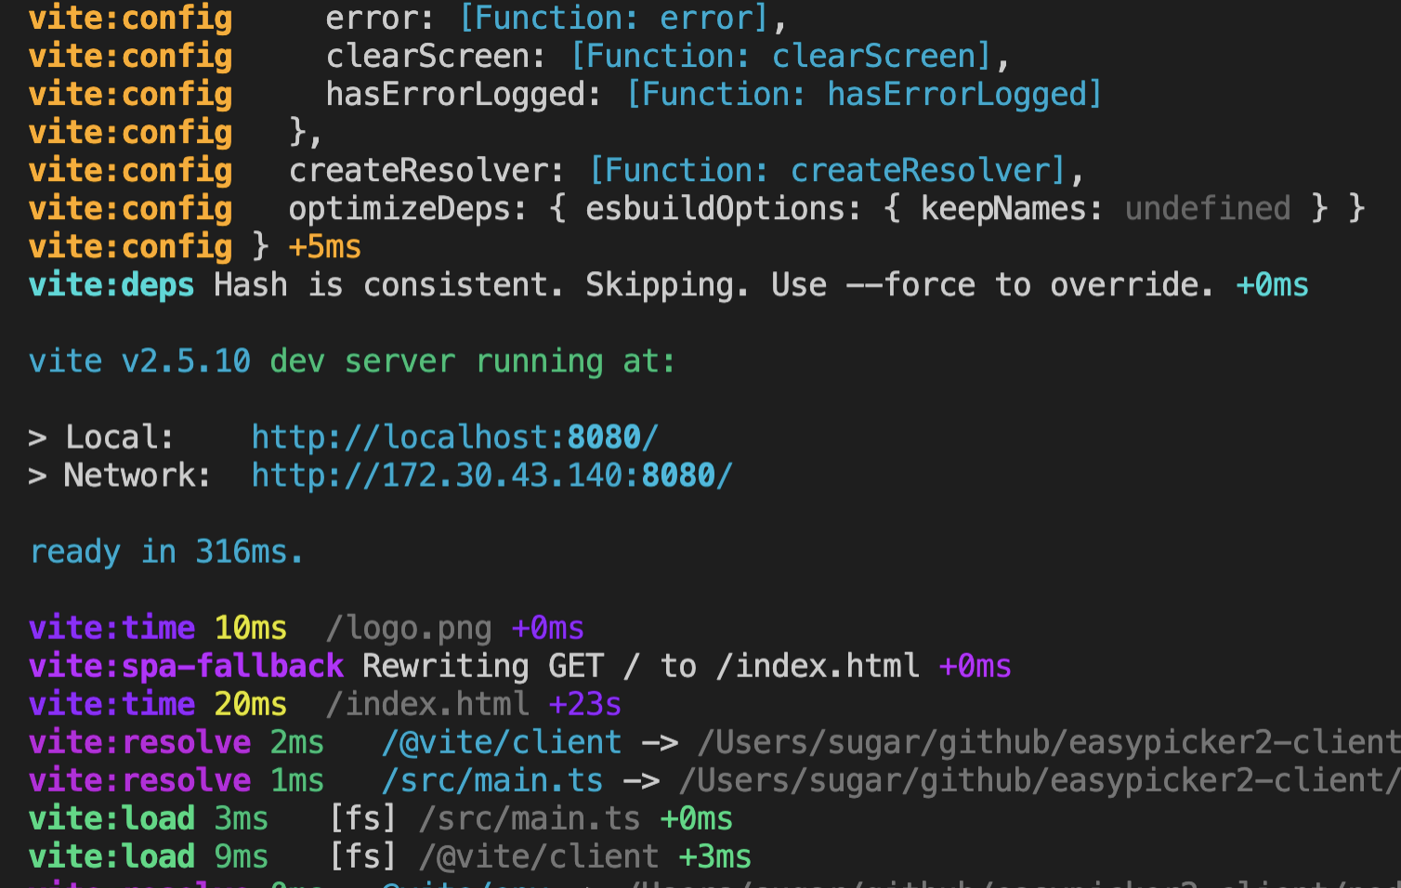Click the grey "undefined" value after keepNames

tap(1208, 209)
